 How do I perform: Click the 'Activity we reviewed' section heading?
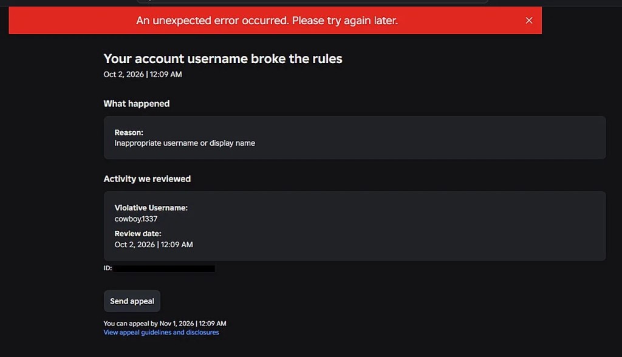pyautogui.click(x=147, y=179)
